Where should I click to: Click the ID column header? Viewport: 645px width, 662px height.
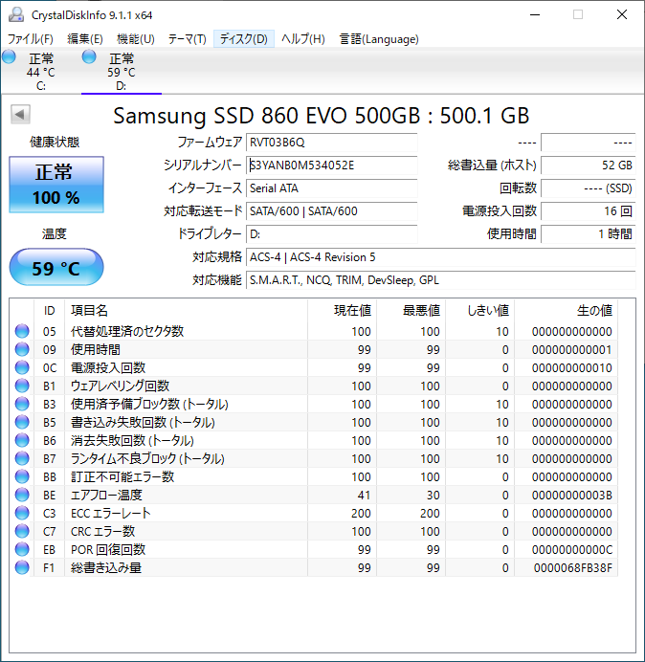tap(50, 311)
